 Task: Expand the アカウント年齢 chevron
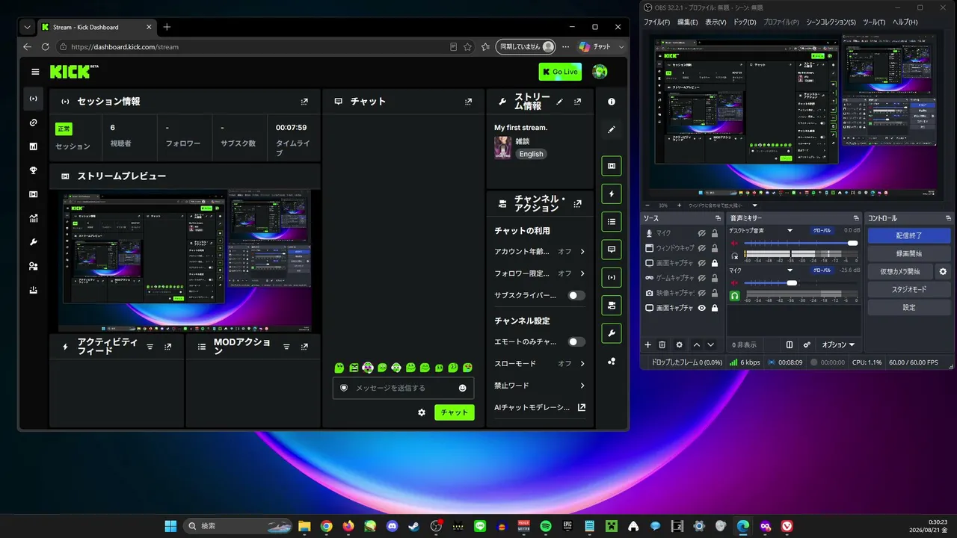pos(582,252)
